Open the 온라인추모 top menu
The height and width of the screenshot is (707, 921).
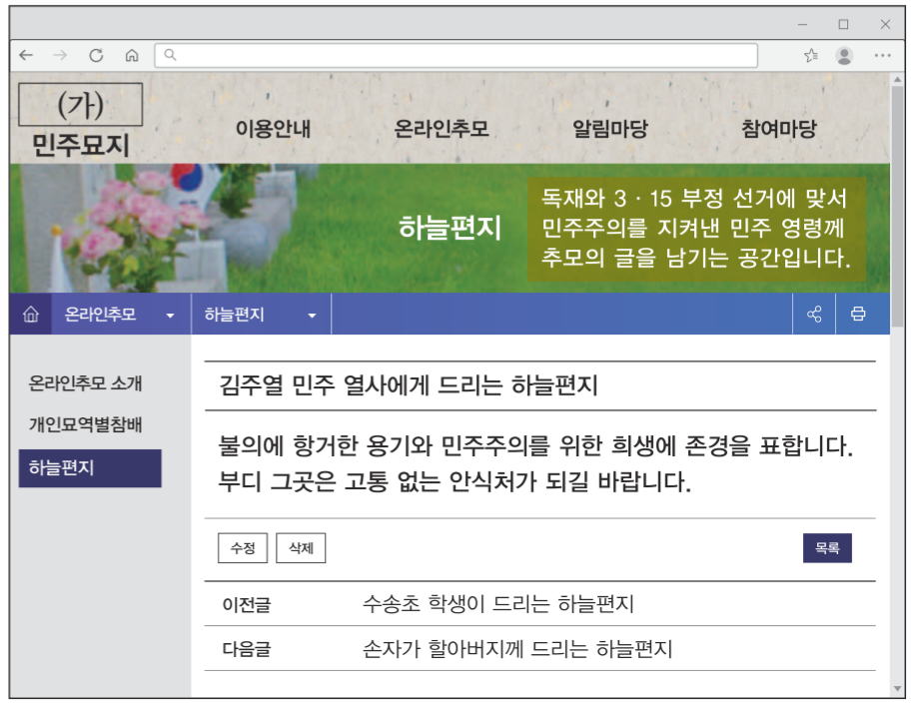pyautogui.click(x=442, y=129)
